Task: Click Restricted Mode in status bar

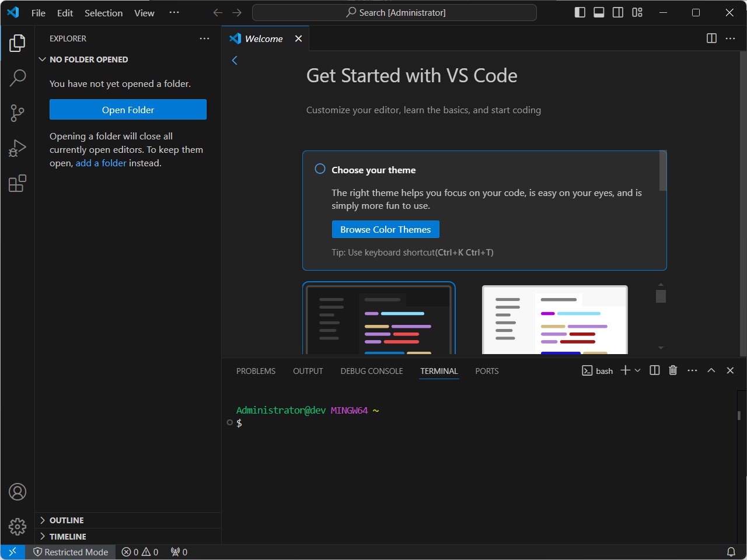Action: 71,552
